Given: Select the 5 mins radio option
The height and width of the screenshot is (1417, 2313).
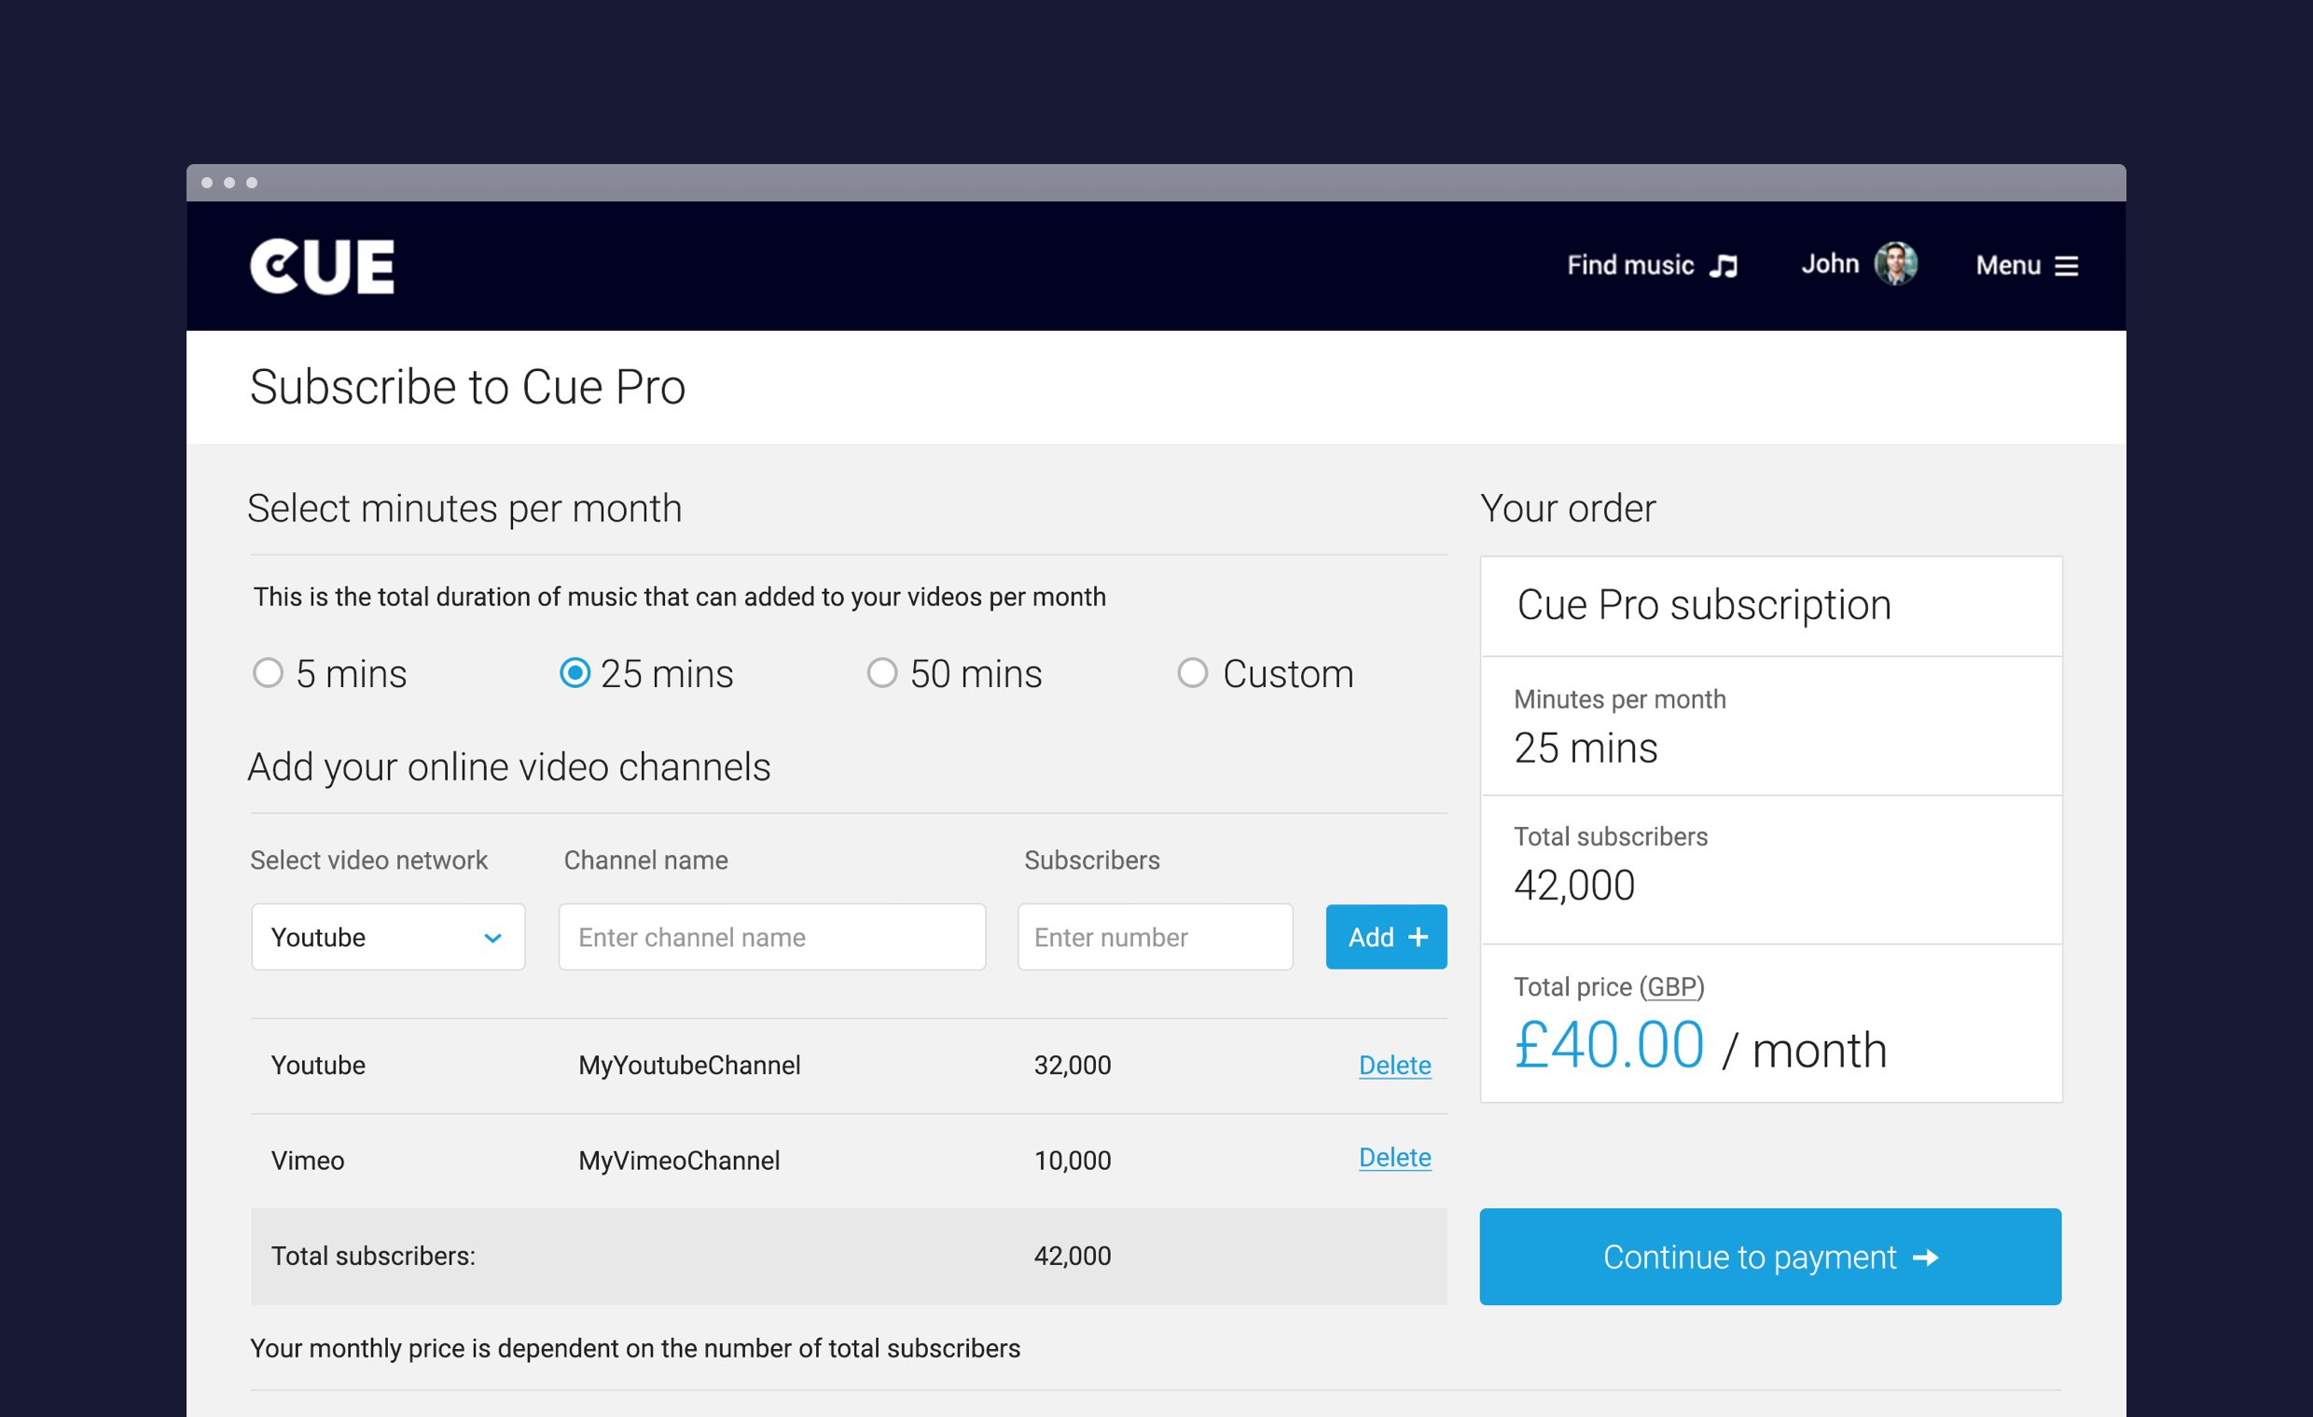Looking at the screenshot, I should (269, 673).
